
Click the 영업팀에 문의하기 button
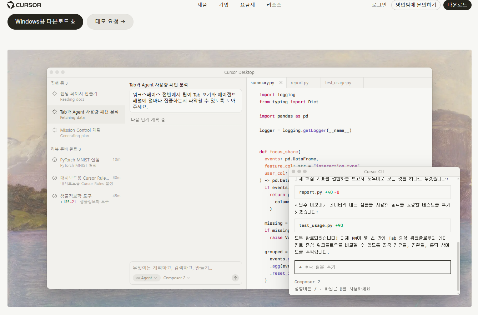pos(416,5)
